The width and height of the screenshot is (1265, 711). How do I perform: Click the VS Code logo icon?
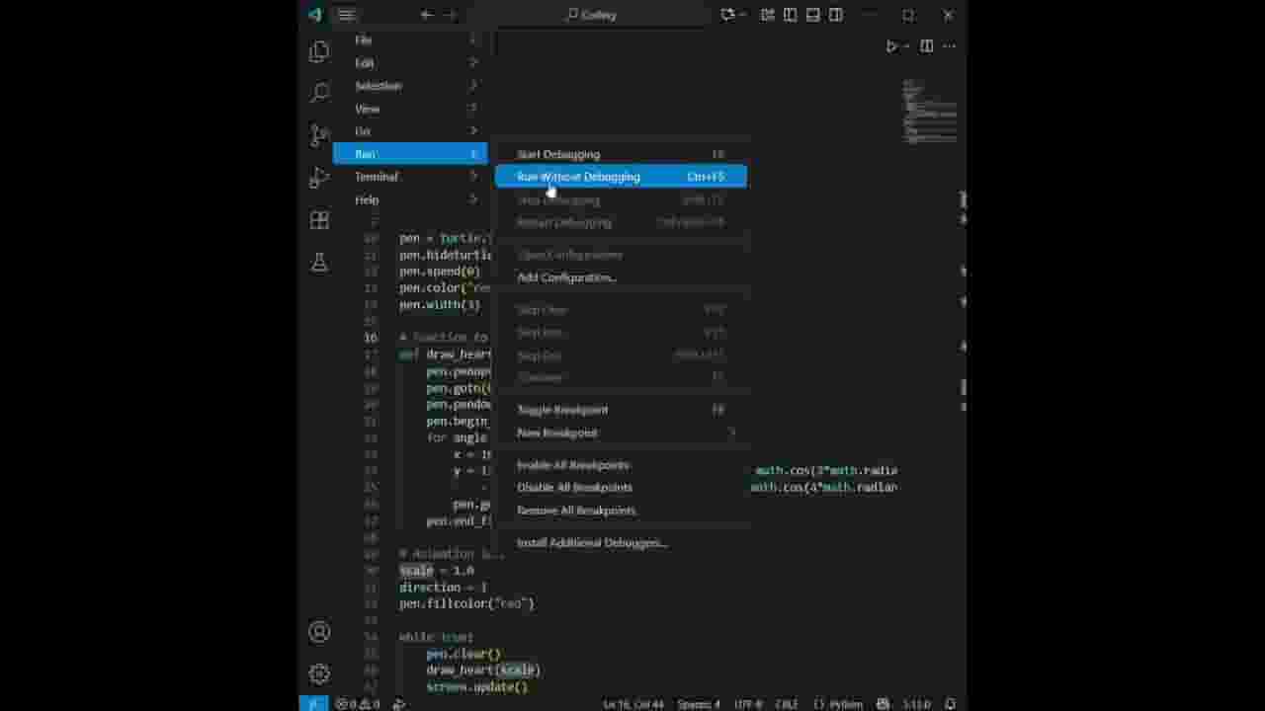coord(315,15)
